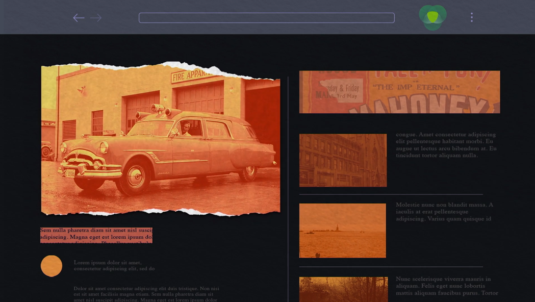
Task: Focus the empty address bar
Action: click(x=266, y=18)
